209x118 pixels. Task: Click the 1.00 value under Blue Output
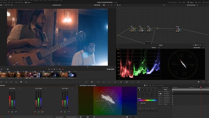pos(69,112)
